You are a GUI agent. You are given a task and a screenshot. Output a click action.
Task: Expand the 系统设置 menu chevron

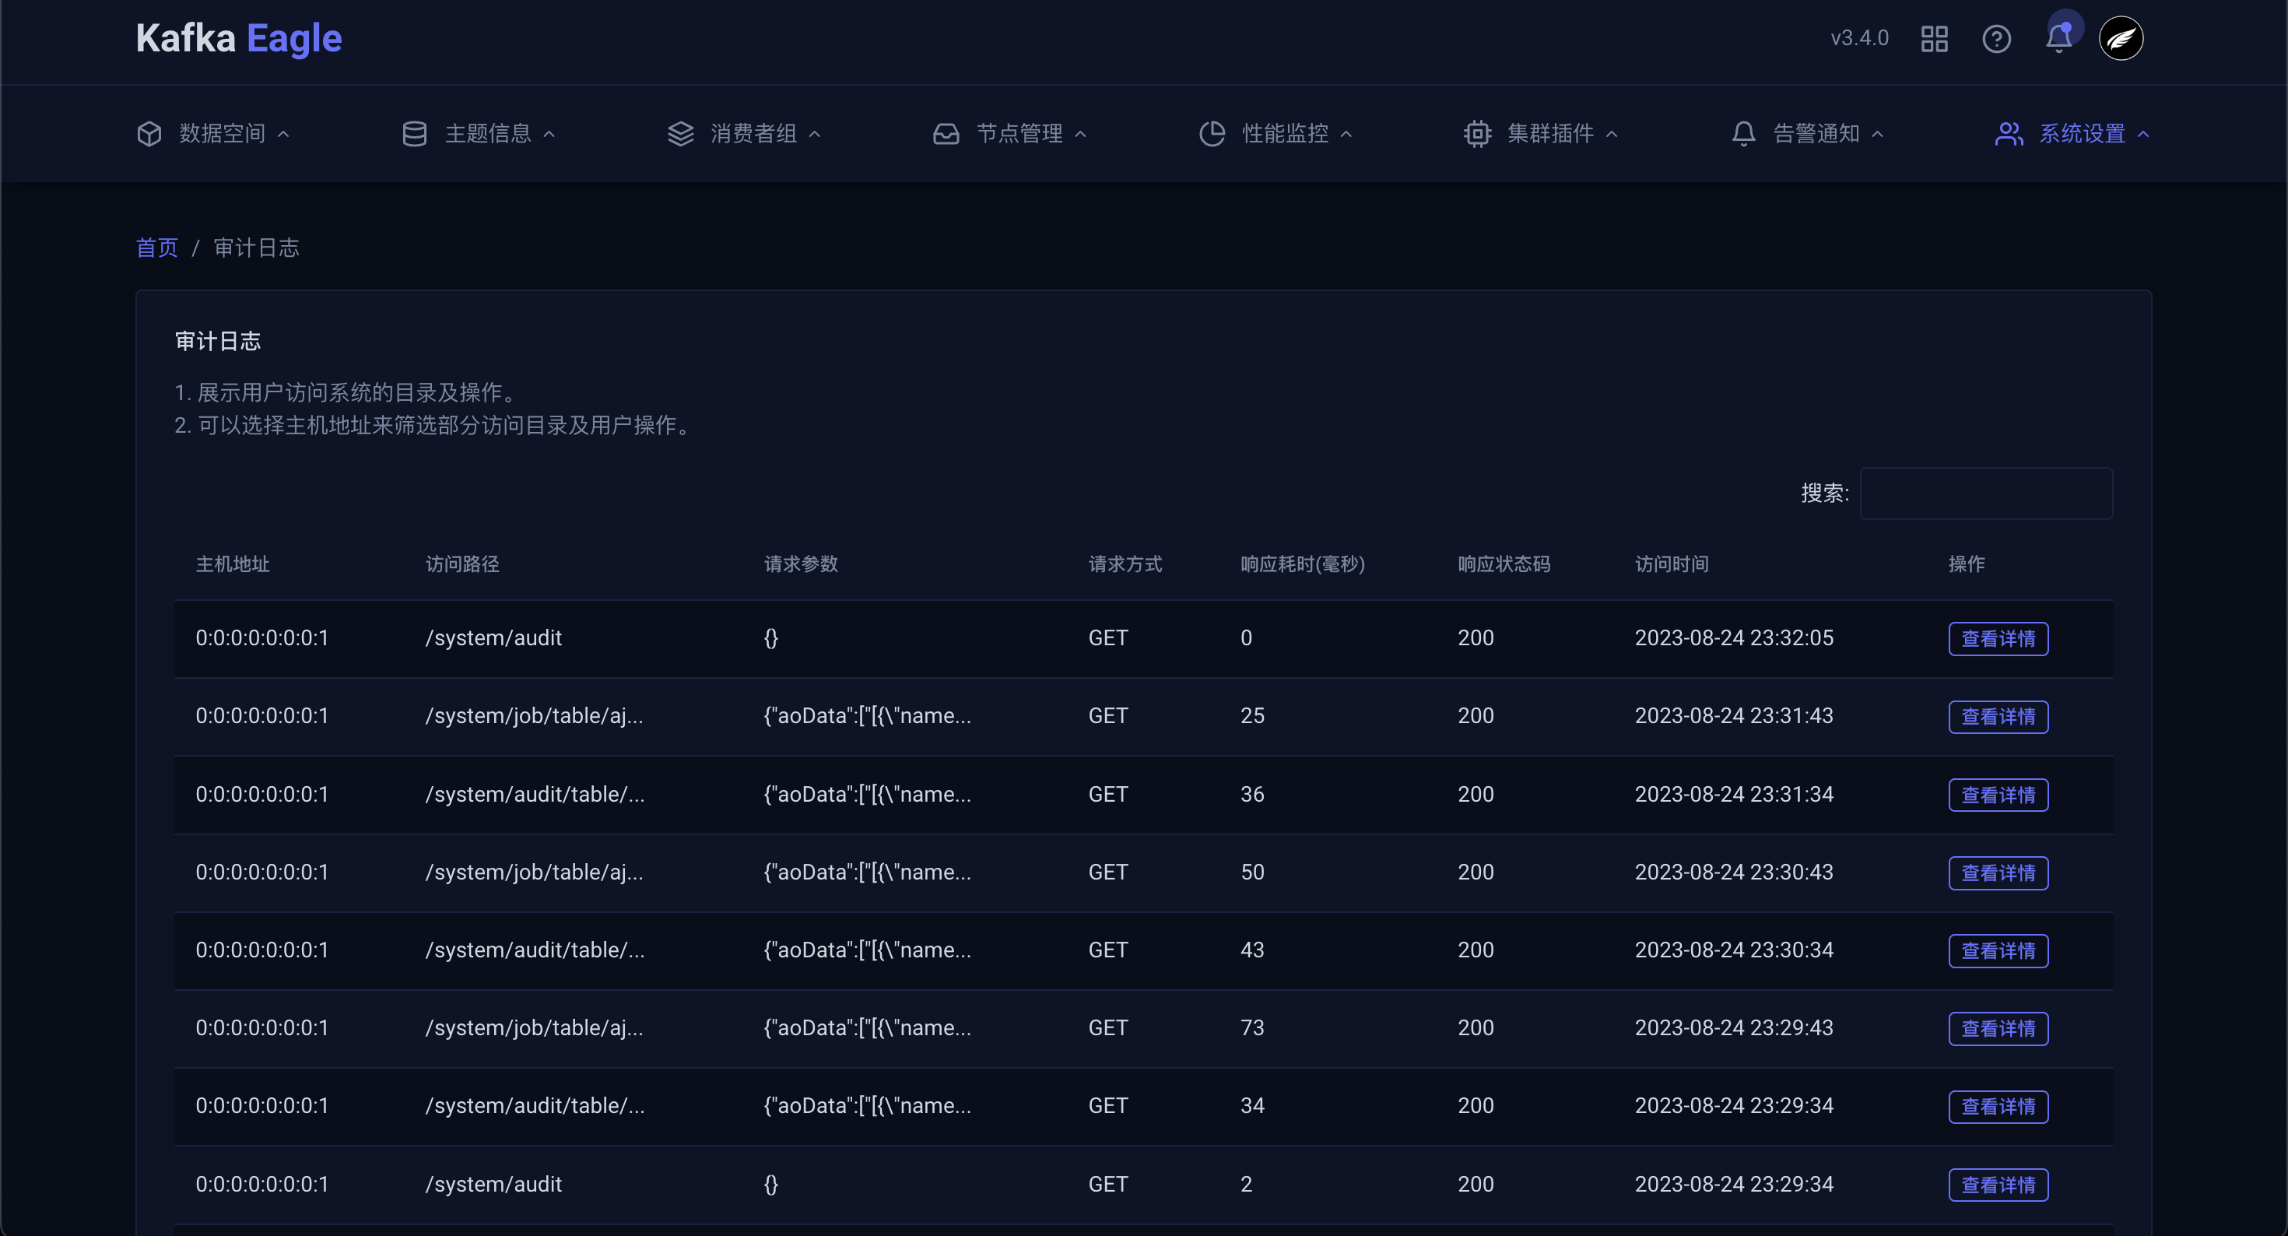2143,134
